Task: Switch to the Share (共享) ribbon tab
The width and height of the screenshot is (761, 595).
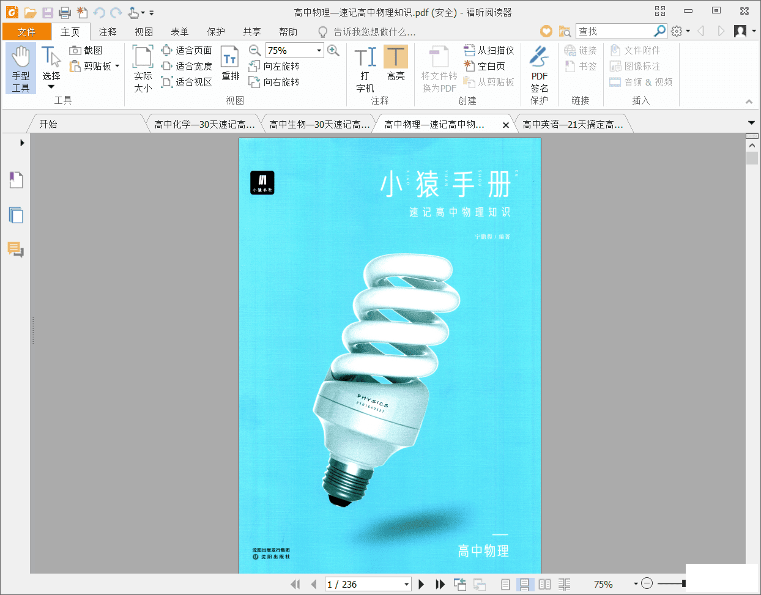Action: point(252,32)
